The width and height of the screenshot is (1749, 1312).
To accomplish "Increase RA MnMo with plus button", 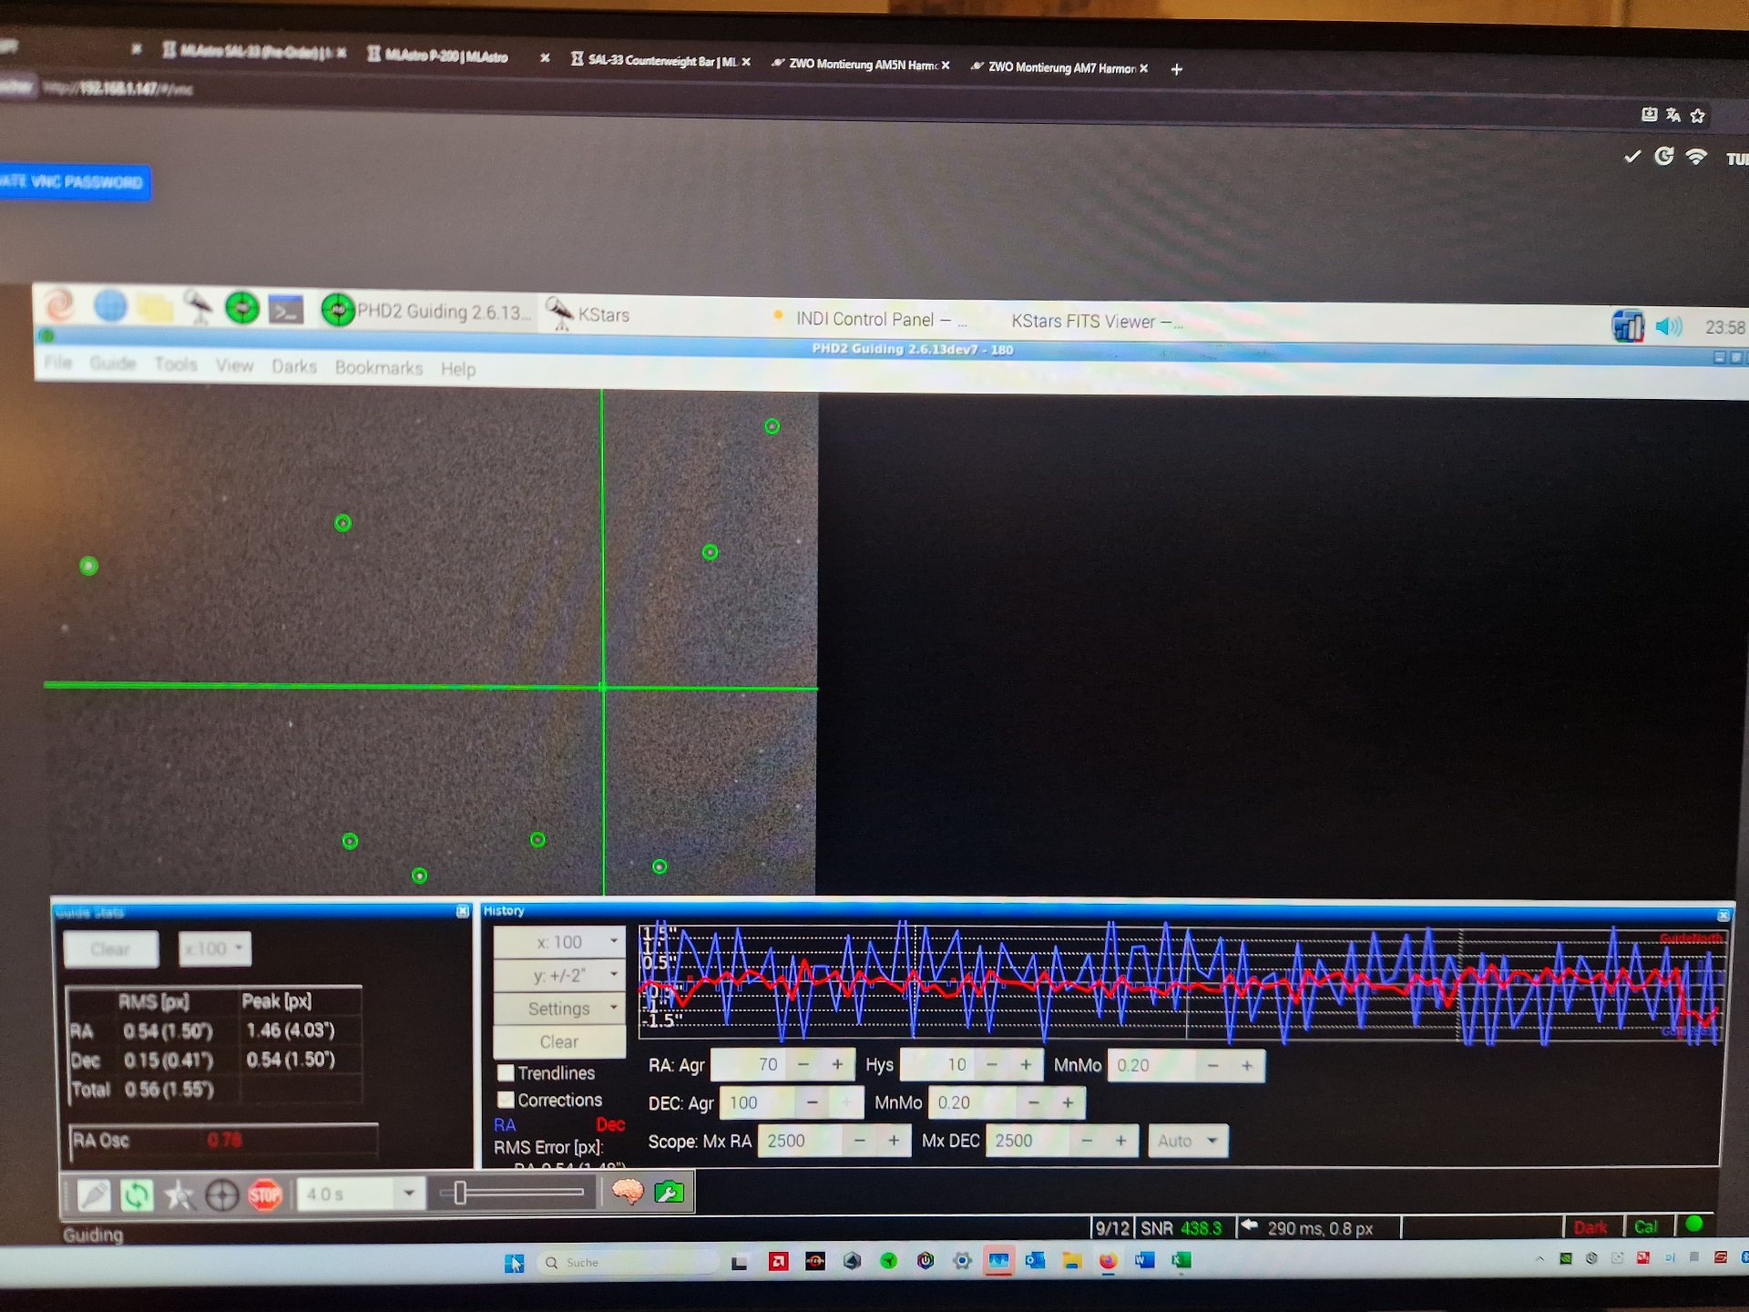I will 1247,1065.
